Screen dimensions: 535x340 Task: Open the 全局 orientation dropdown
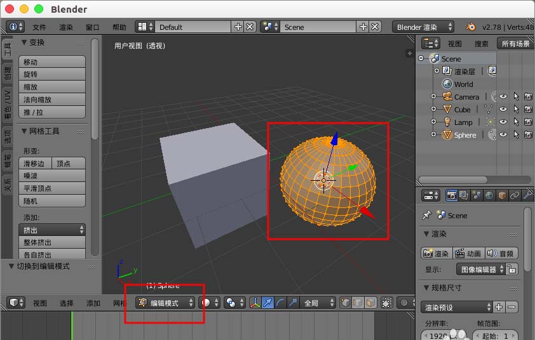(x=318, y=303)
